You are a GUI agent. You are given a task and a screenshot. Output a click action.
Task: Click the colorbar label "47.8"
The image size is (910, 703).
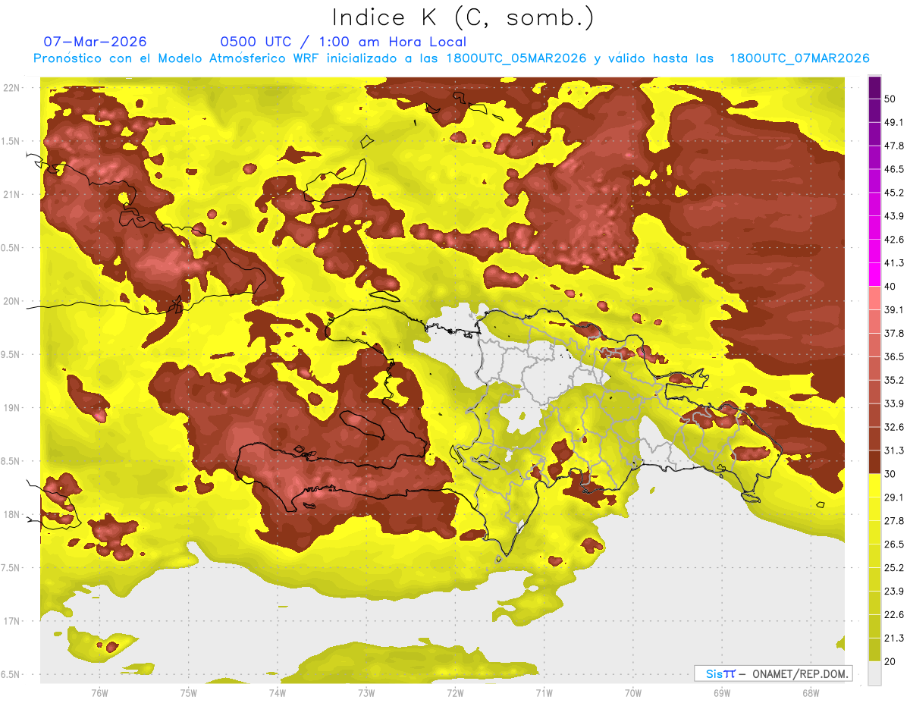point(894,146)
